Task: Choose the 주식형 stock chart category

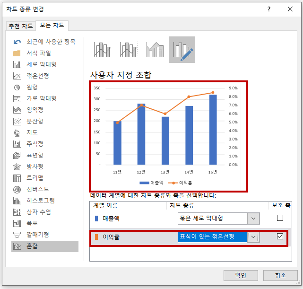Action: coord(45,144)
